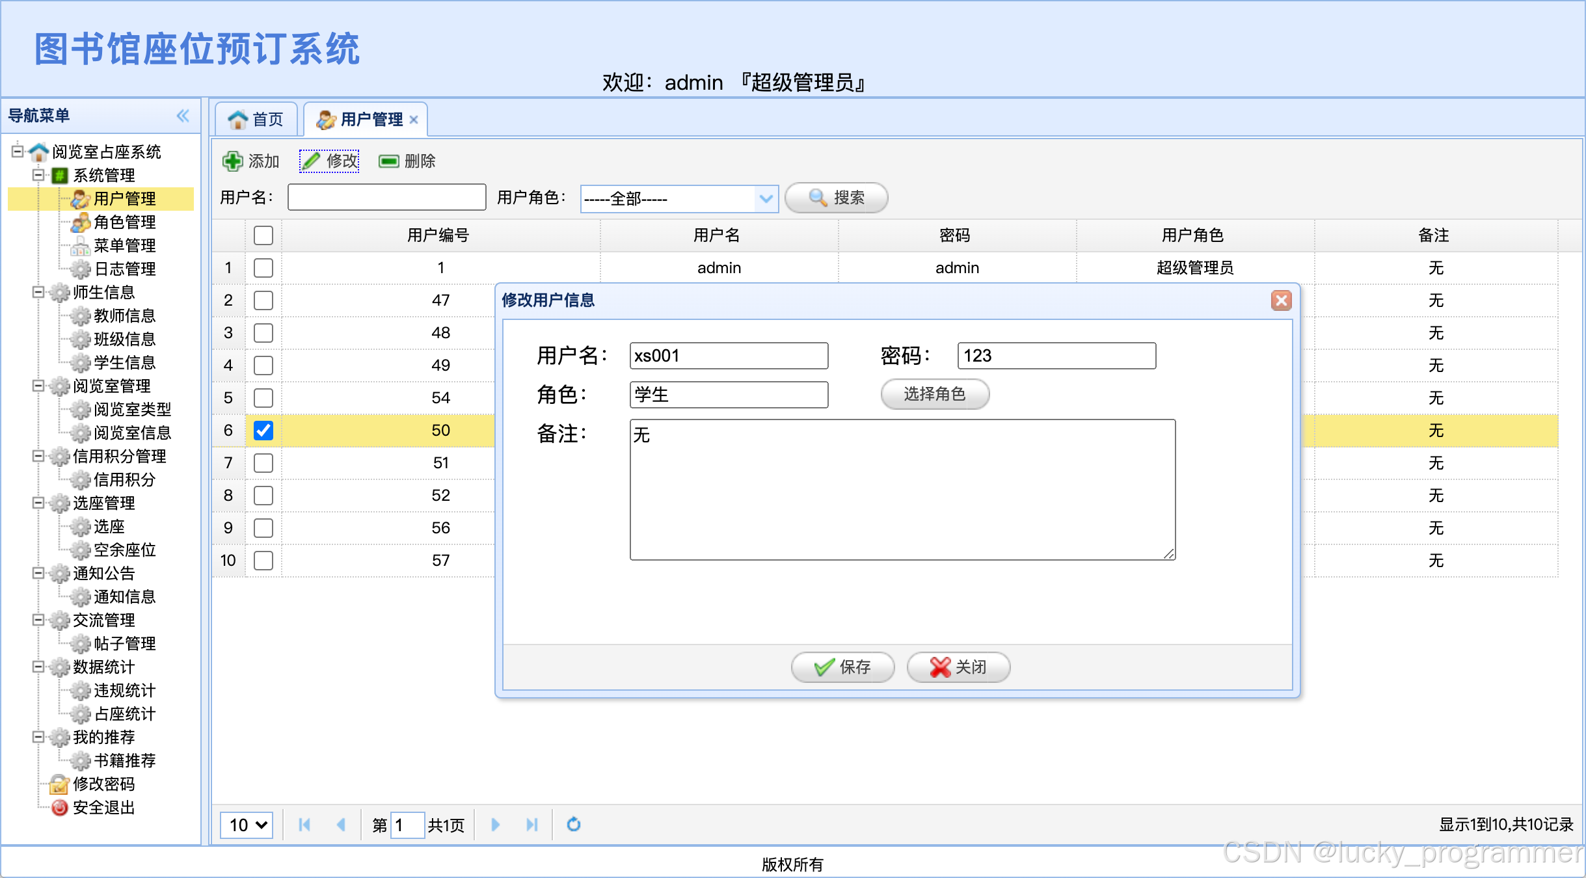1586x878 pixels.
Task: Toggle the select-all header checkbox
Action: tap(263, 235)
